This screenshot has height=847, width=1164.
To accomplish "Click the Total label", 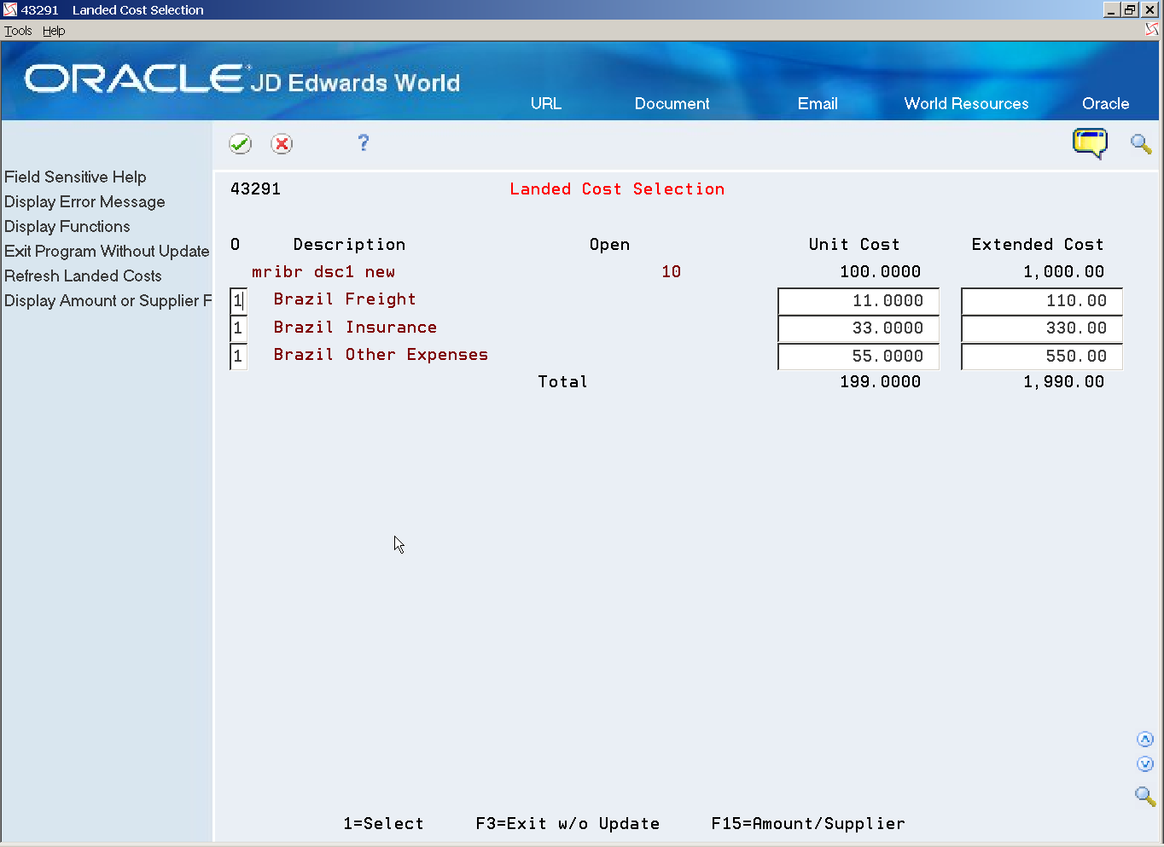I will [x=562, y=382].
